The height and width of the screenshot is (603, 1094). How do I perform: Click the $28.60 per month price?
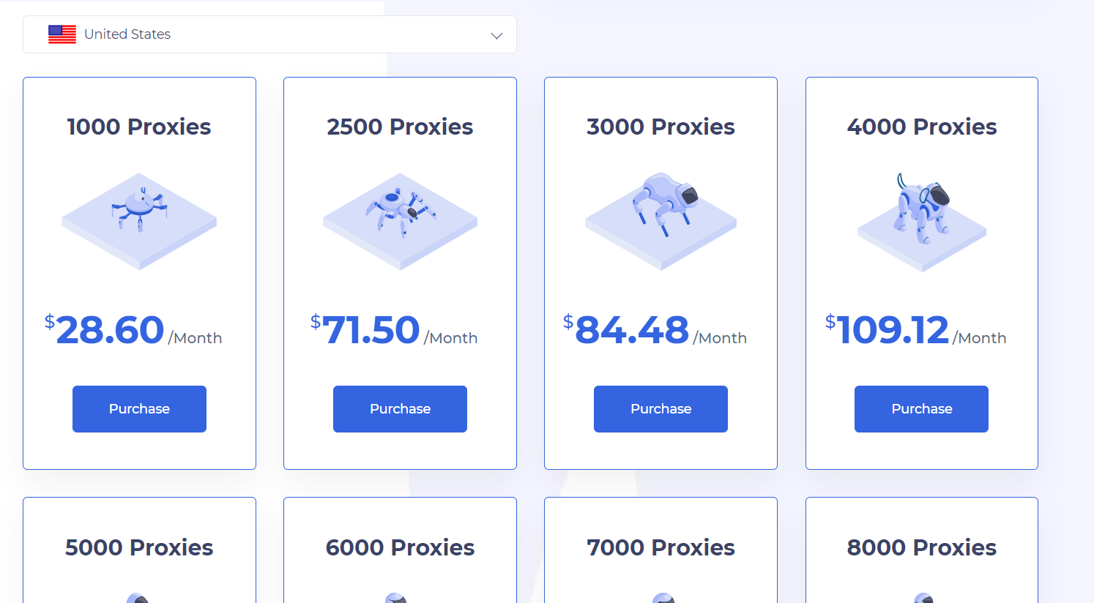coord(133,331)
